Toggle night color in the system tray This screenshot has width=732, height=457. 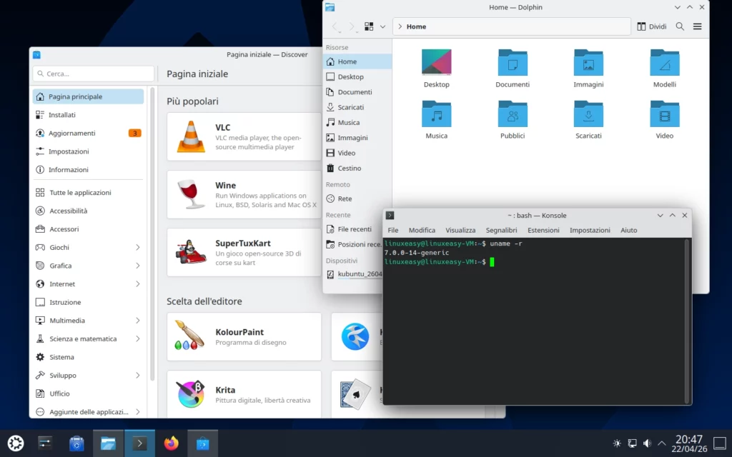coord(616,443)
